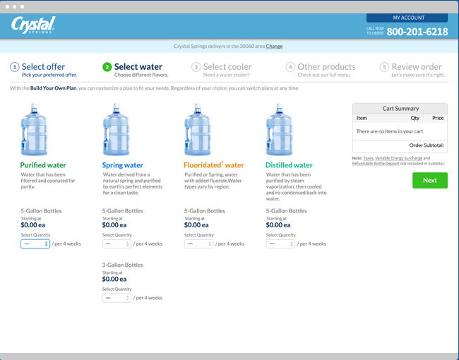This screenshot has width=459, height=360.
Task: Click the step 5 circle icon
Action: [384, 67]
